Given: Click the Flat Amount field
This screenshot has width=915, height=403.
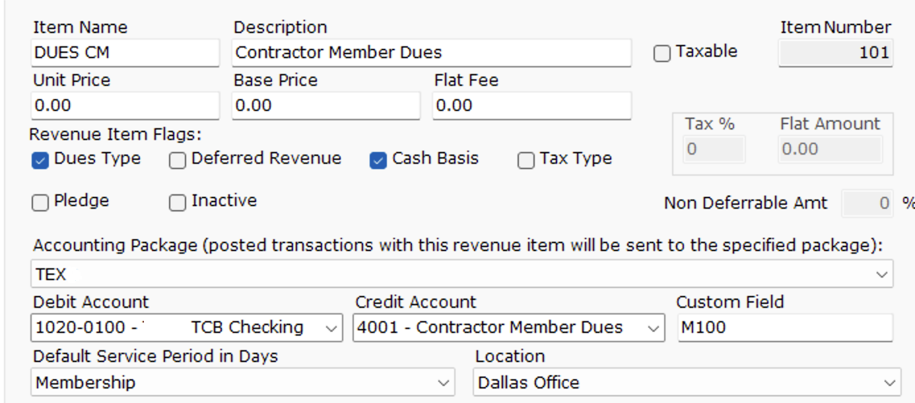Looking at the screenshot, I should pyautogui.click(x=830, y=149).
